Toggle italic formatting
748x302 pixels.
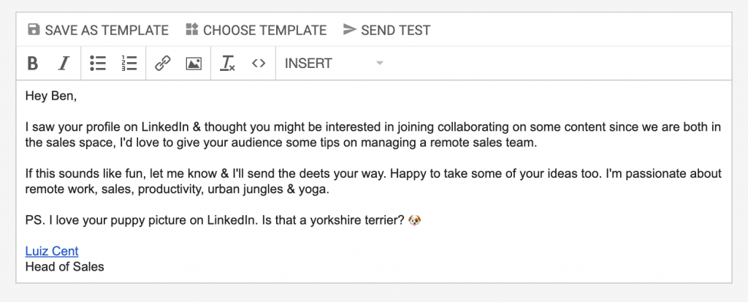pyautogui.click(x=64, y=63)
